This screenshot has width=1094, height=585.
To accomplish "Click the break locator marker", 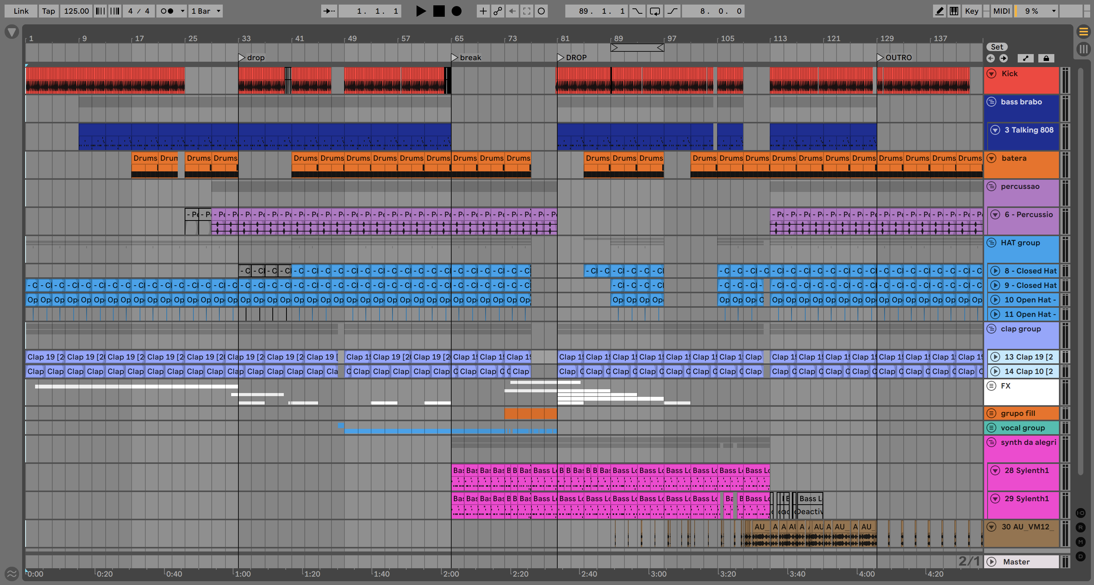I will click(454, 57).
